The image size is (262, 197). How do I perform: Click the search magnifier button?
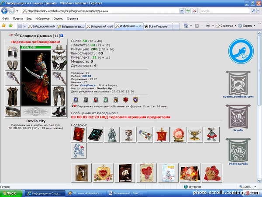(x=253, y=11)
